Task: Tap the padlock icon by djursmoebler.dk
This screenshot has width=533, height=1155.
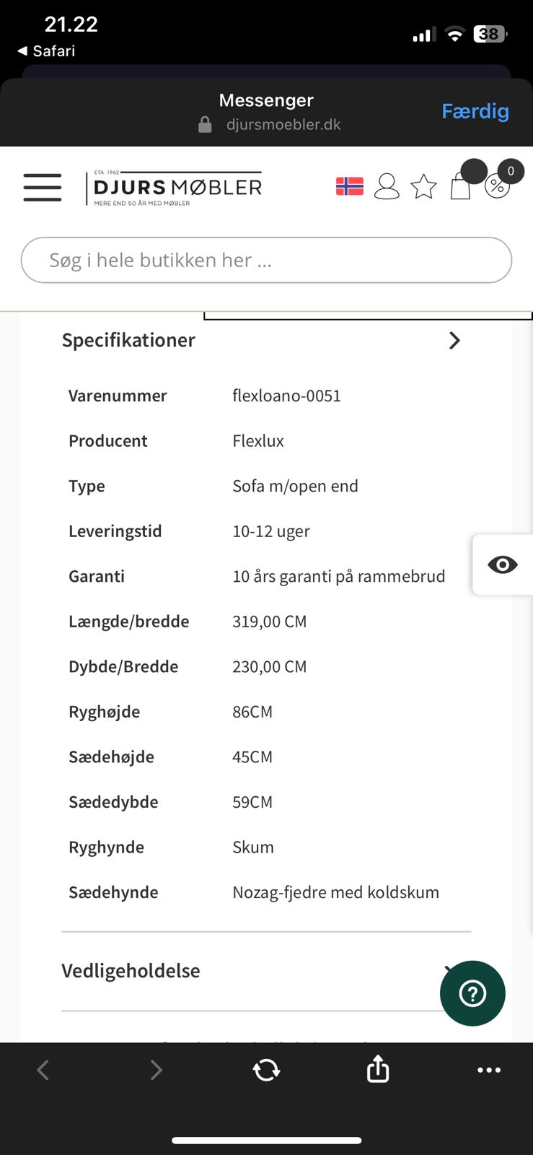Action: click(x=205, y=123)
